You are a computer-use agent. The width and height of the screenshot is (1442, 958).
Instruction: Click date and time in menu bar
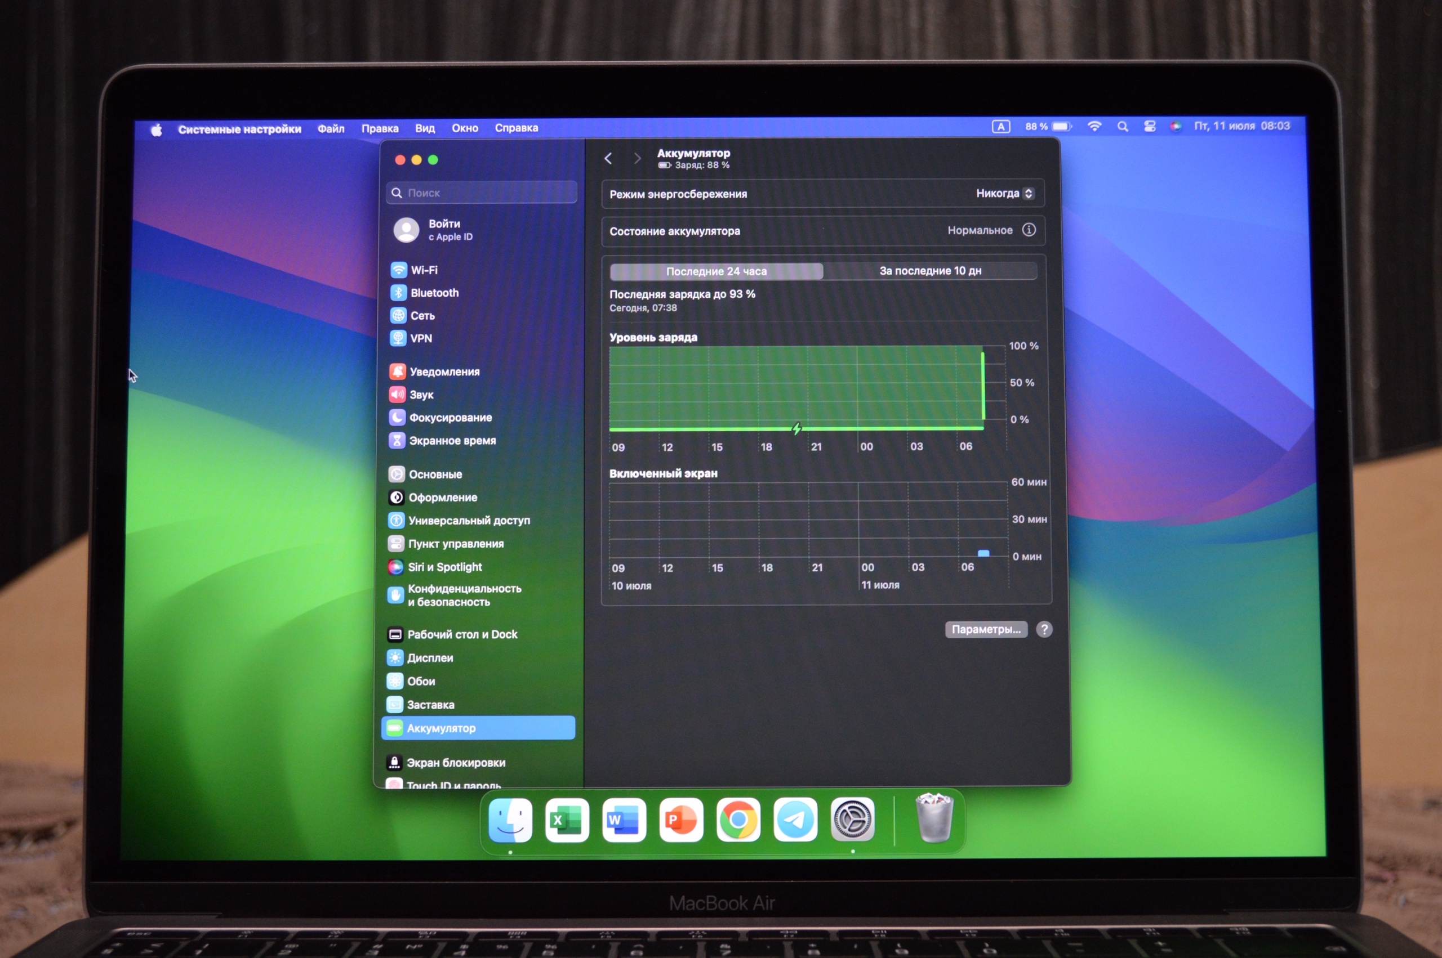tap(1242, 126)
